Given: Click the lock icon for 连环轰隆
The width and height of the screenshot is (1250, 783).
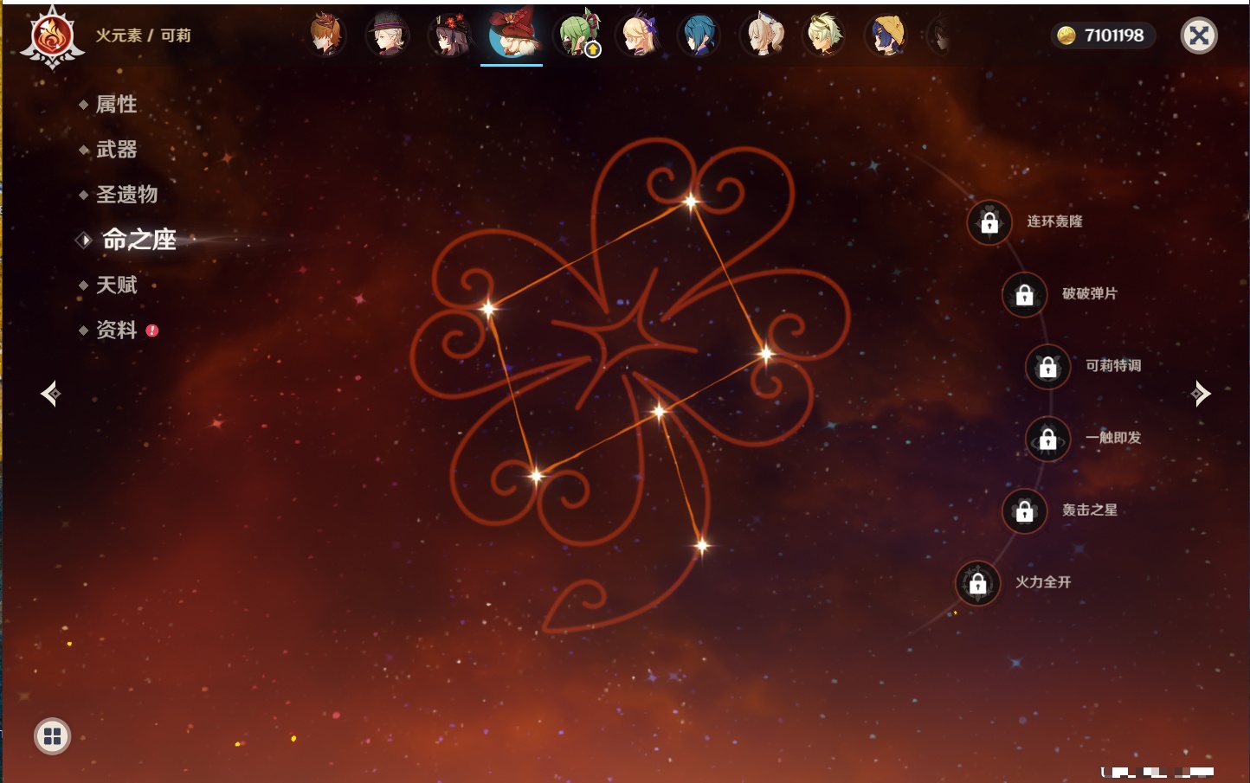Looking at the screenshot, I should pos(989,222).
